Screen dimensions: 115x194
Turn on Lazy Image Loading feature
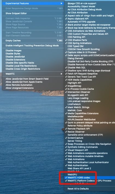tap(90, 98)
